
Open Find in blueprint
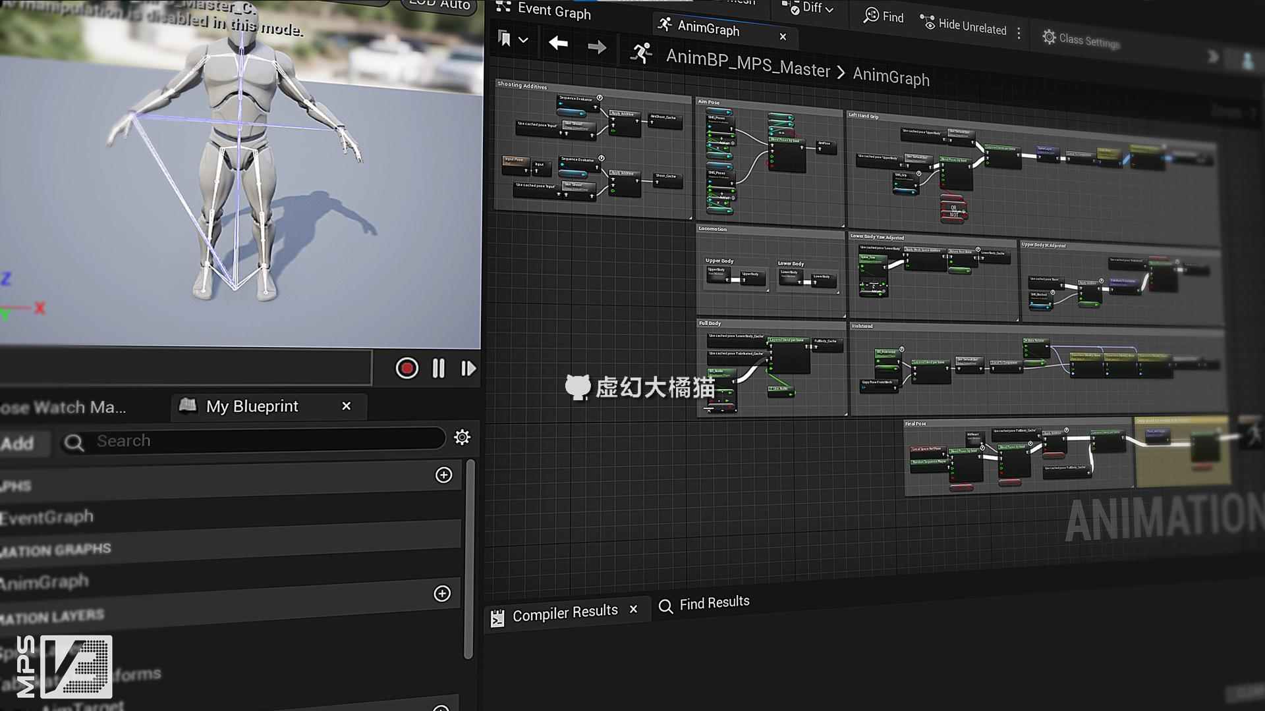(x=884, y=16)
